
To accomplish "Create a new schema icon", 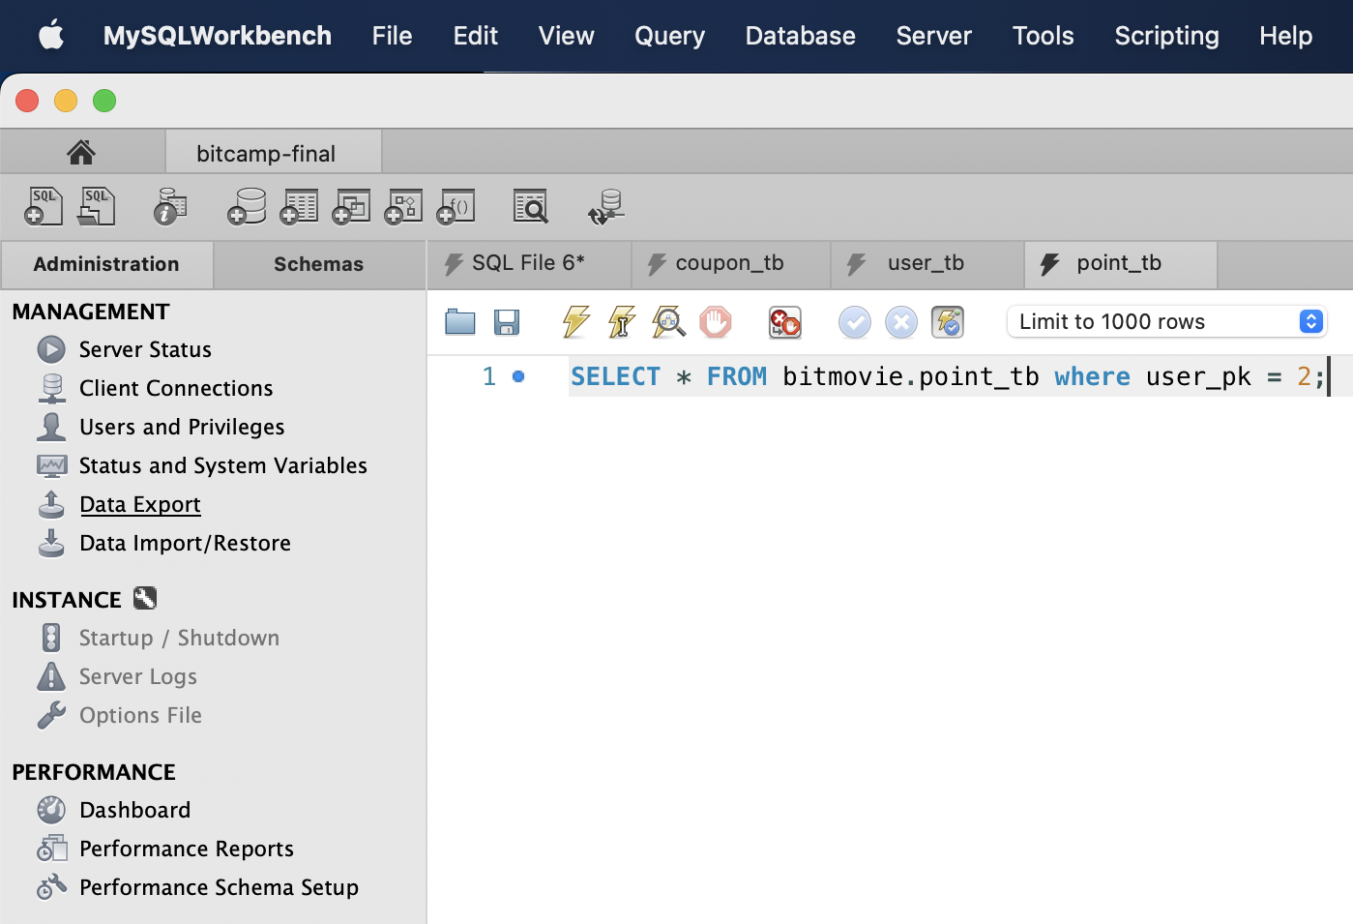I will point(247,206).
